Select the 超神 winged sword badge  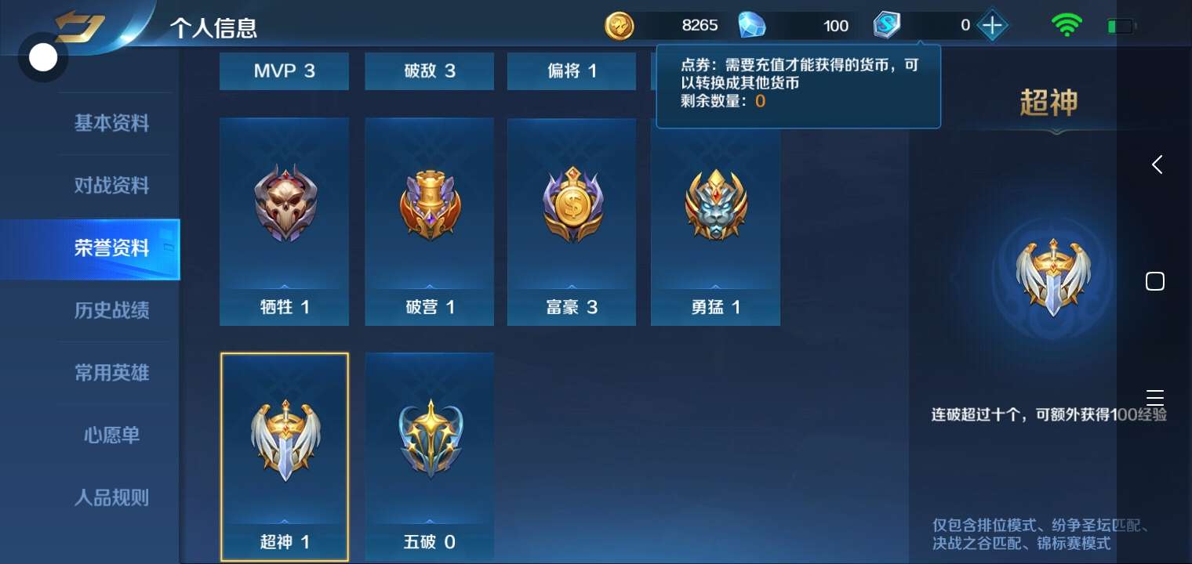coord(285,440)
